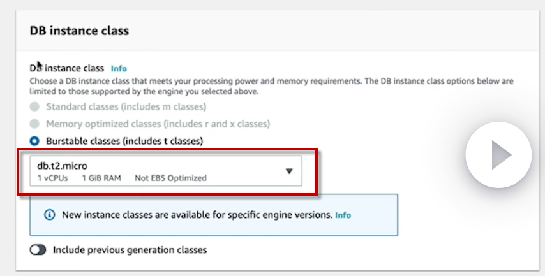The width and height of the screenshot is (545, 276).
Task: Select the Burstable classes radio button
Action: coord(34,140)
